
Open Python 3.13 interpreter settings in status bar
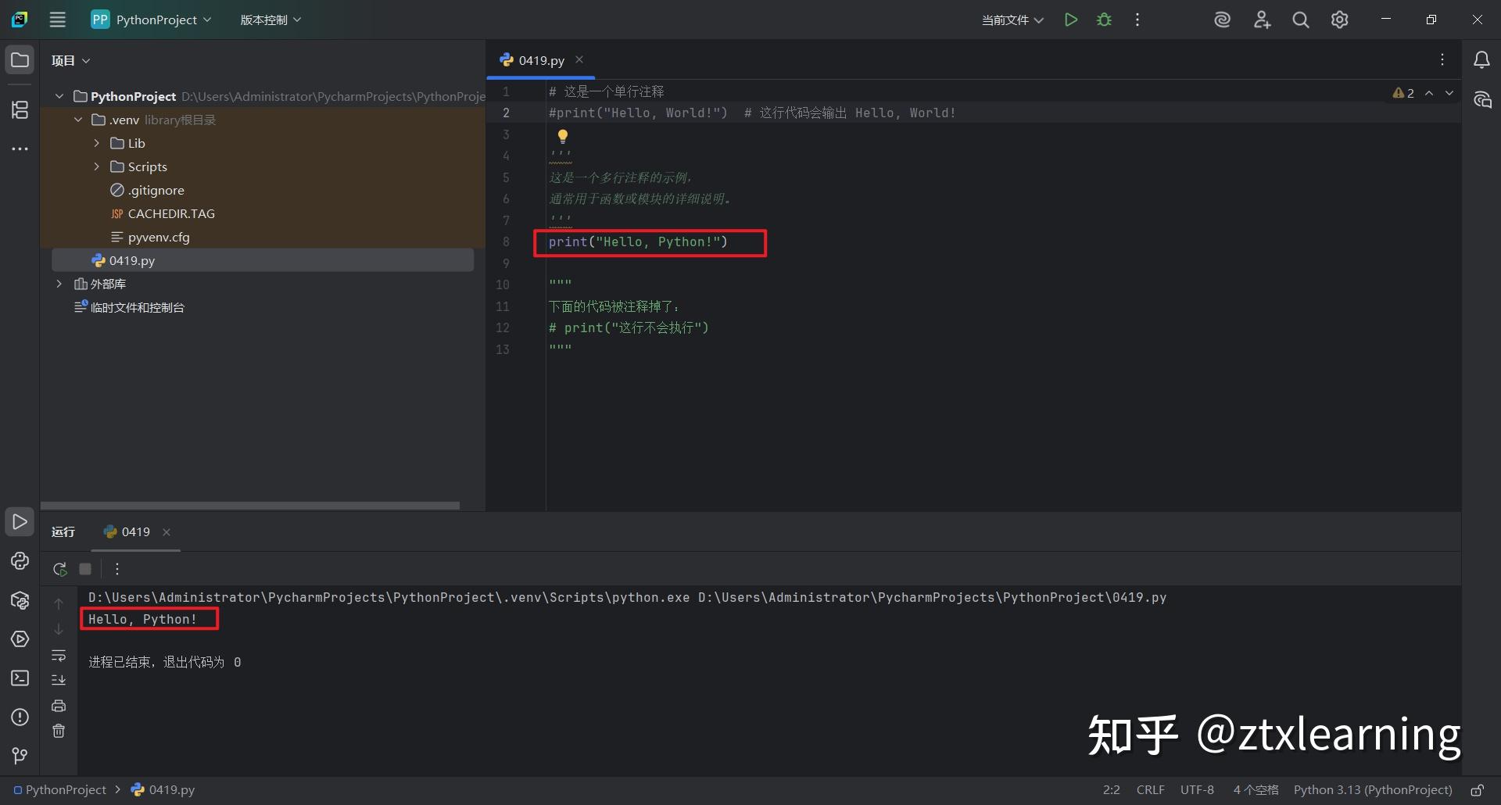click(1373, 789)
